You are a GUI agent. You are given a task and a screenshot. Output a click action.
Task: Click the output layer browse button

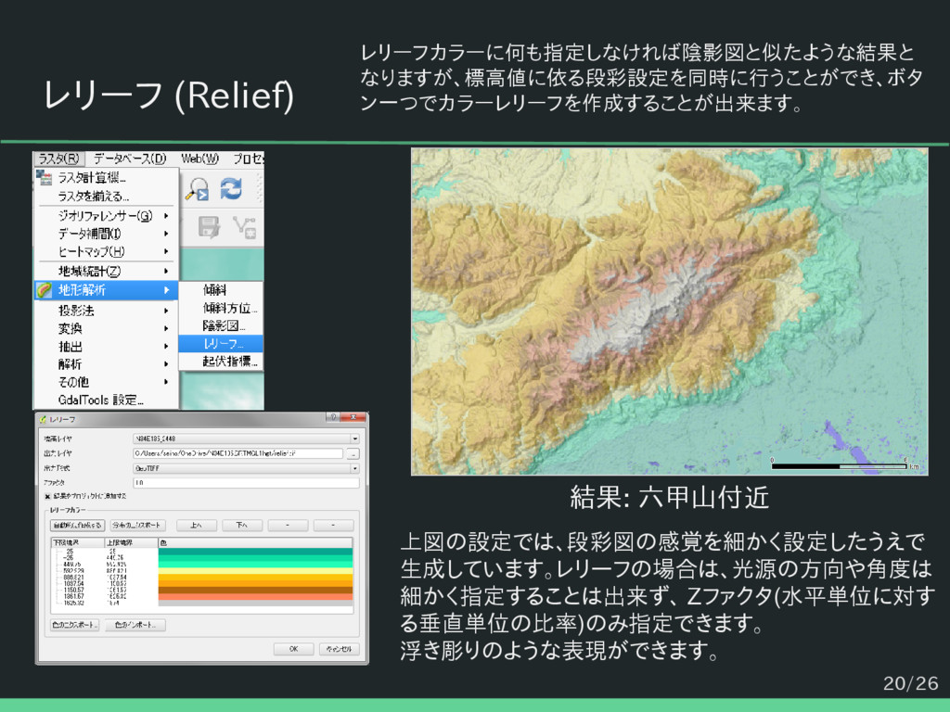point(353,453)
